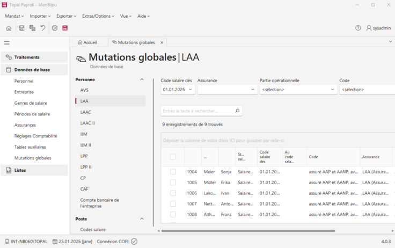The image size is (395, 248).
Task: Click the Undo arrow icon
Action: tap(43, 28)
